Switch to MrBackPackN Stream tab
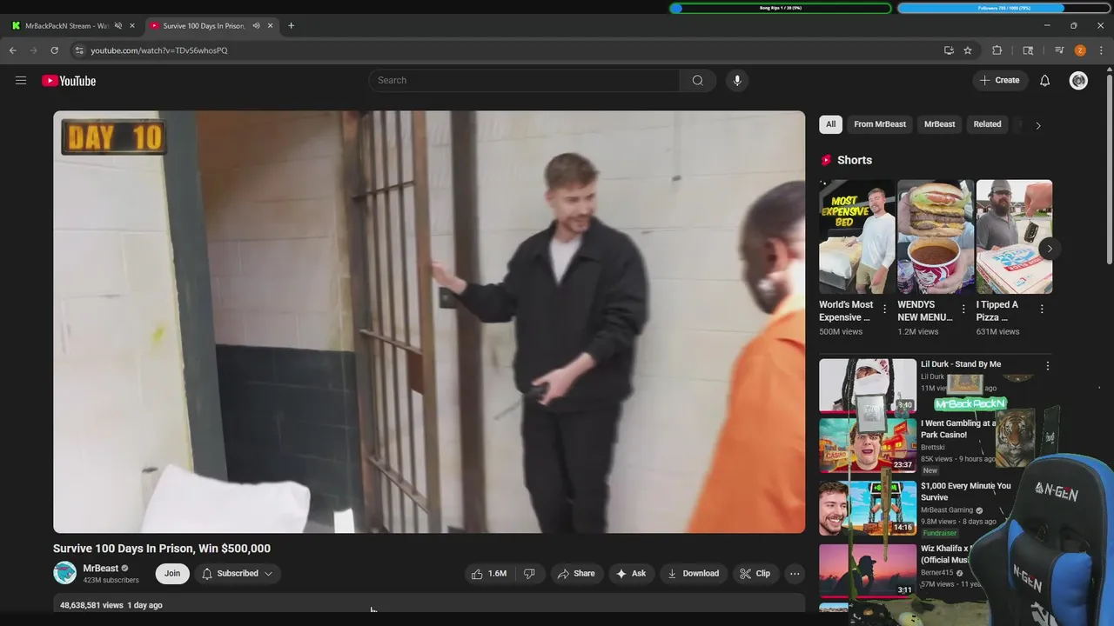The image size is (1114, 626). point(67,26)
